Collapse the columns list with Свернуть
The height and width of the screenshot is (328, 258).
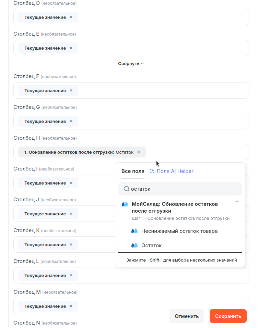[131, 64]
